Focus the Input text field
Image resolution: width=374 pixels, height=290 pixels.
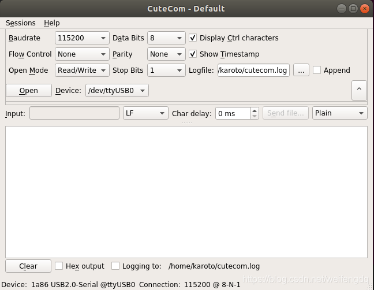pos(74,113)
